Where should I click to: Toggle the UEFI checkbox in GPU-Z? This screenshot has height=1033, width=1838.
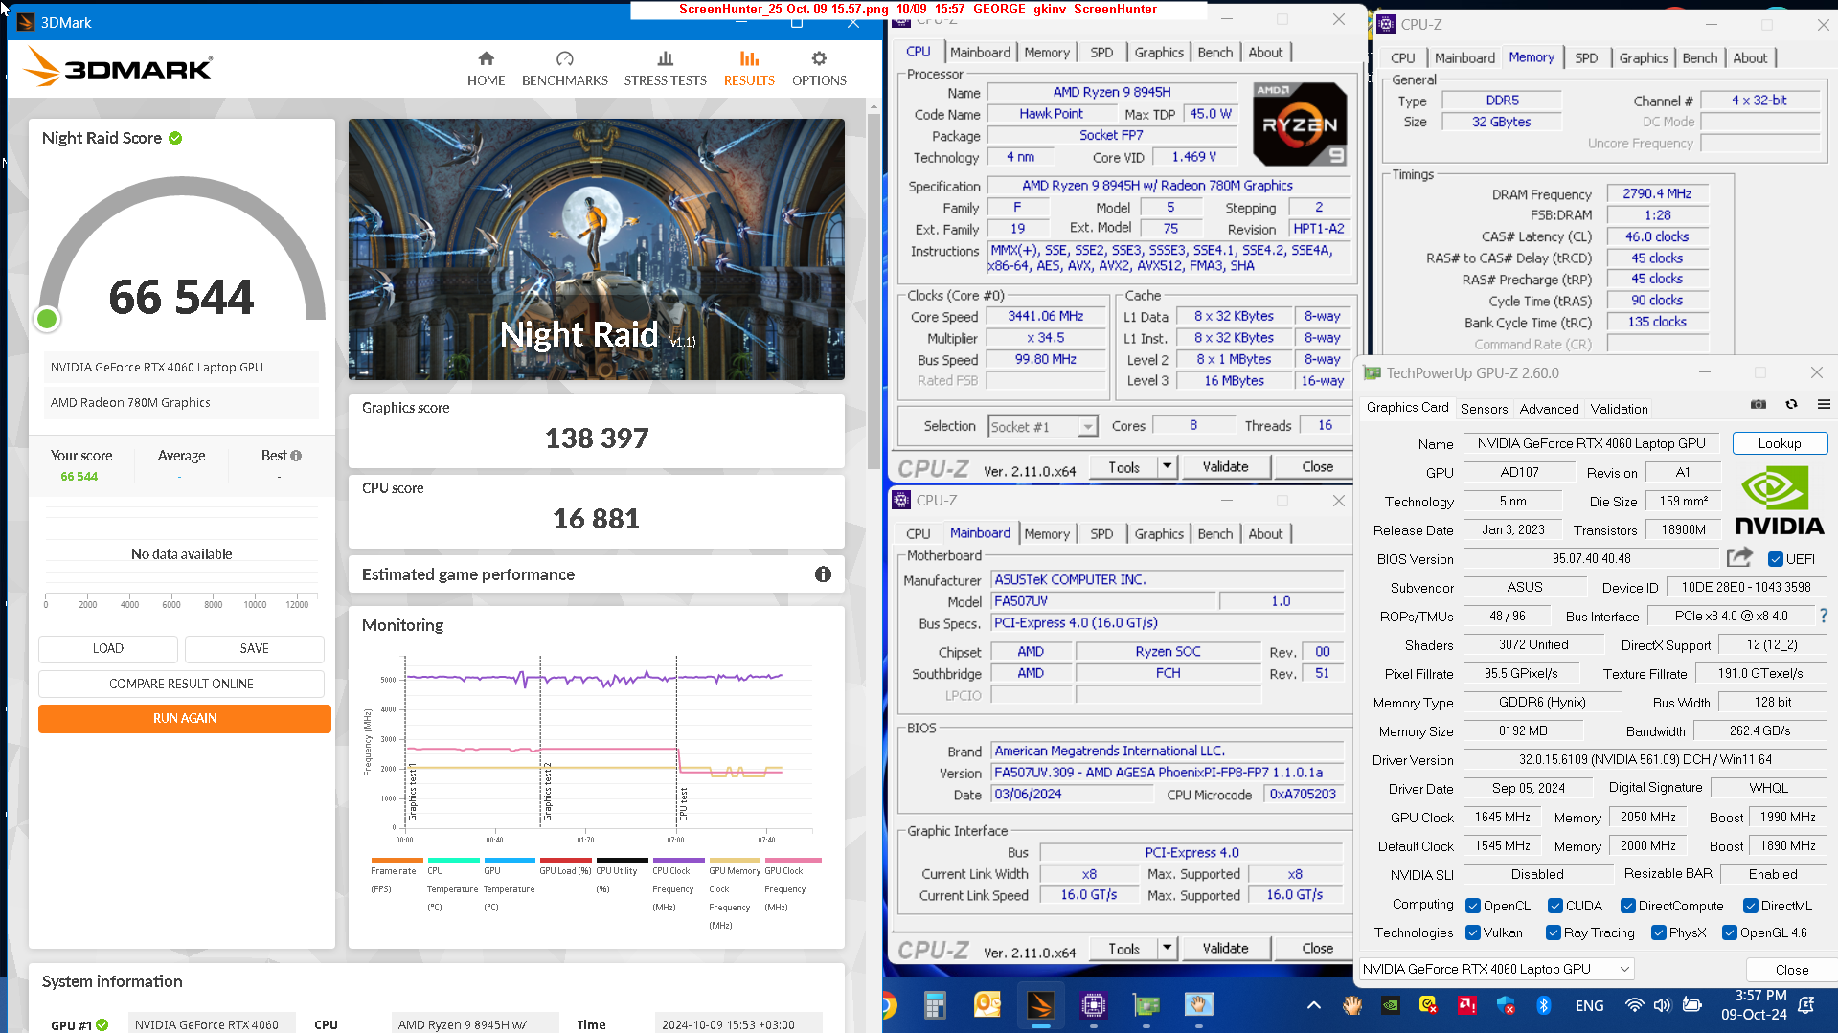(1775, 559)
